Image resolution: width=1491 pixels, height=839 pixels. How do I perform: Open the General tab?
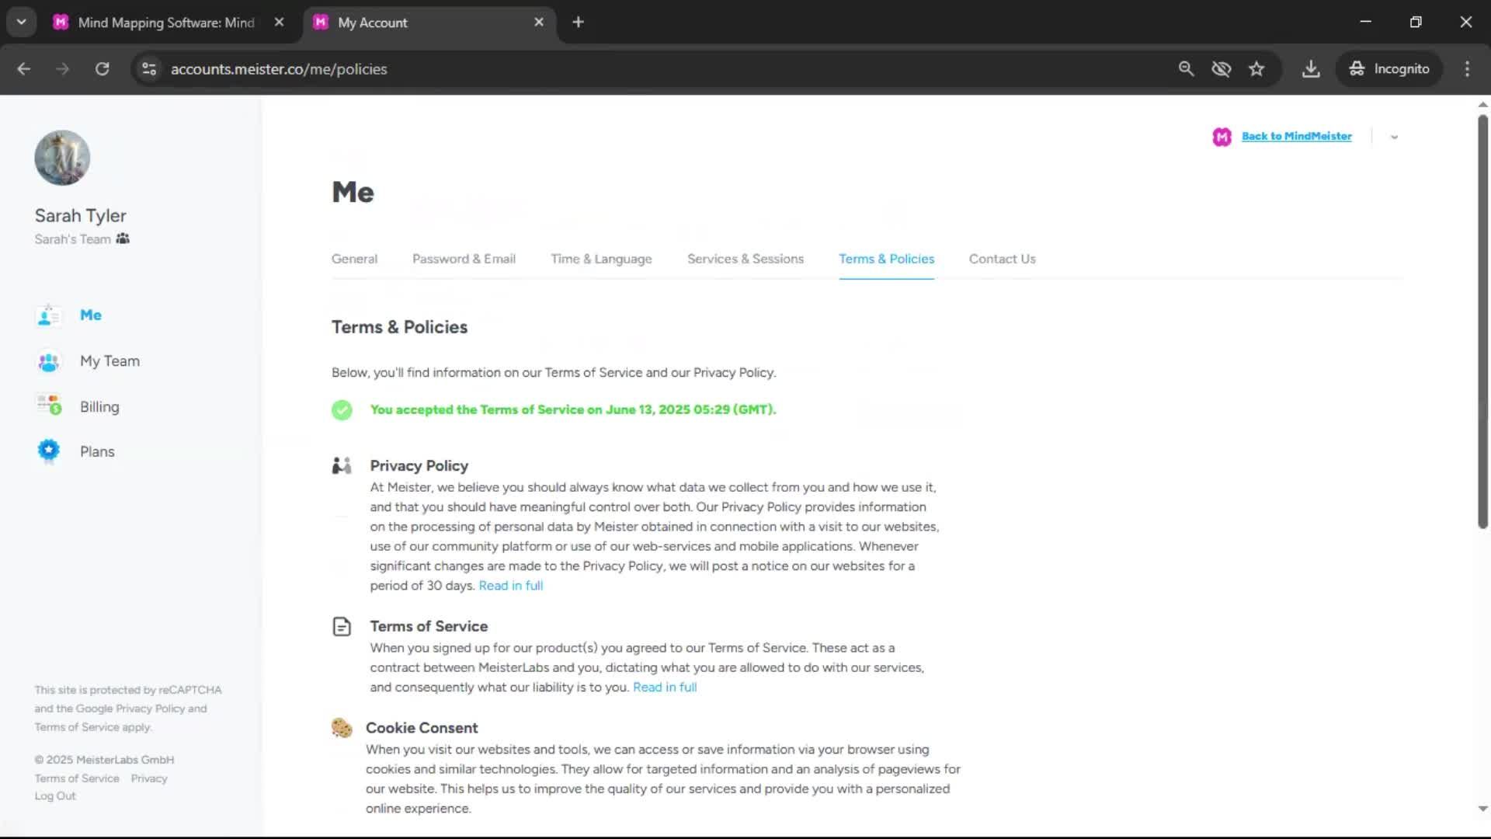354,259
